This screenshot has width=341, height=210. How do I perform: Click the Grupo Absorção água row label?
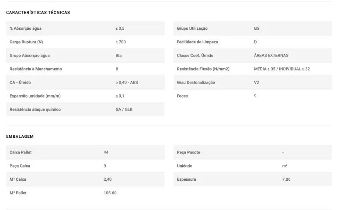point(29,56)
